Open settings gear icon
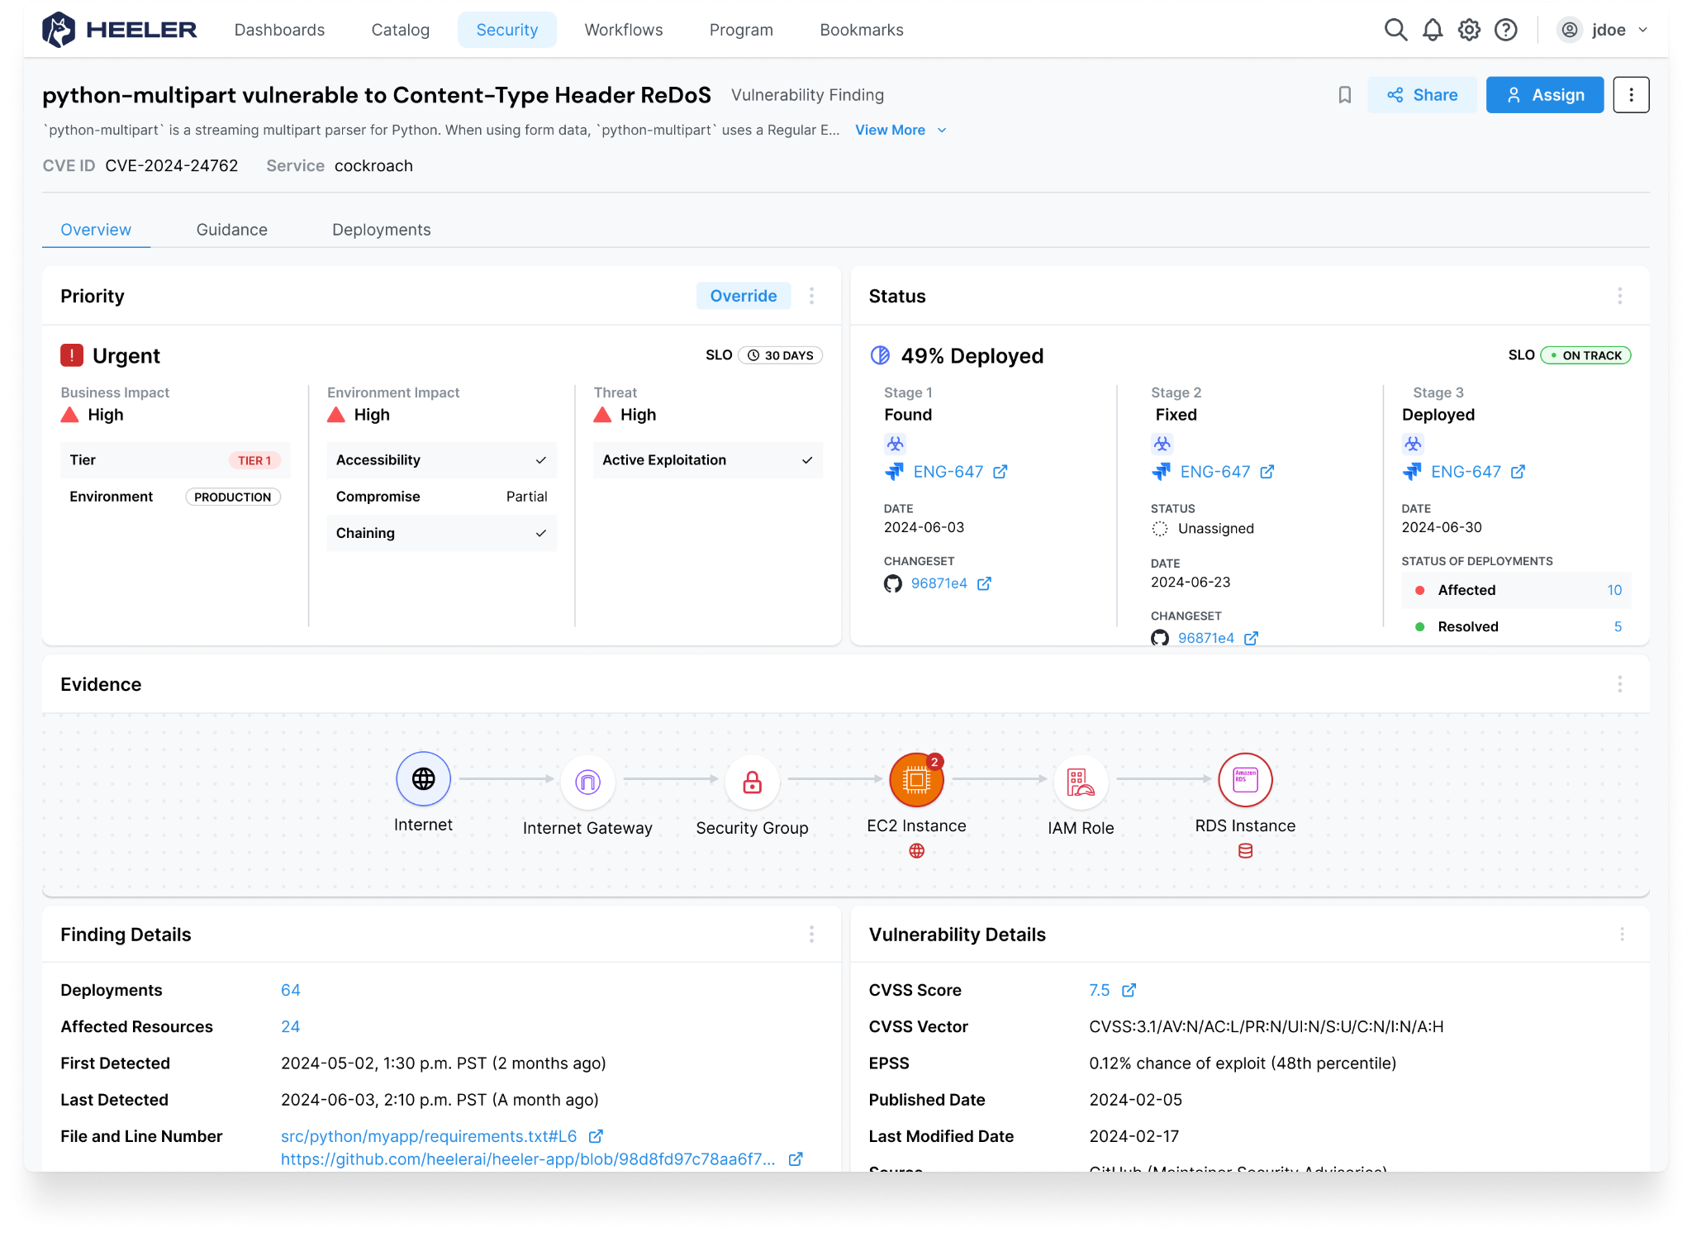This screenshot has height=1237, width=1692. click(x=1469, y=30)
